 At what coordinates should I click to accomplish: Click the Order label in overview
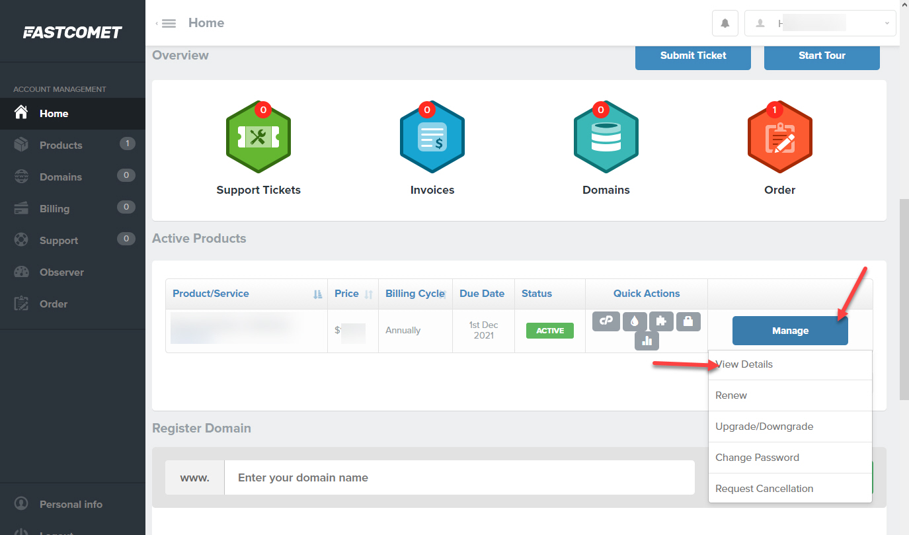pos(780,190)
